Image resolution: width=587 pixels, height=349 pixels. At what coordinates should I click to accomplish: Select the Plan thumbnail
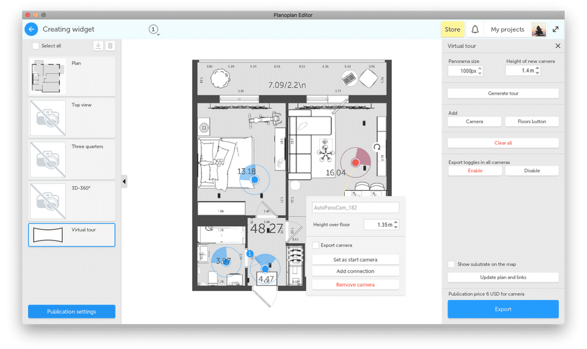tap(48, 76)
